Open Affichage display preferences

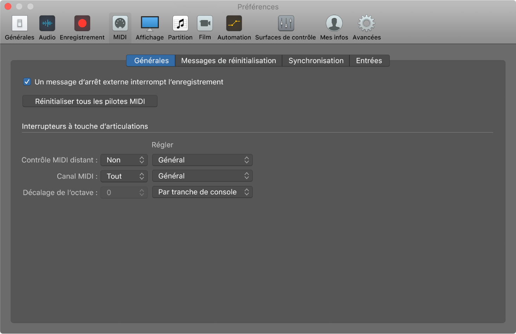coord(150,24)
